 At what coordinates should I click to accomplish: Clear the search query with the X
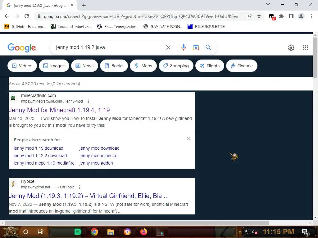168,47
